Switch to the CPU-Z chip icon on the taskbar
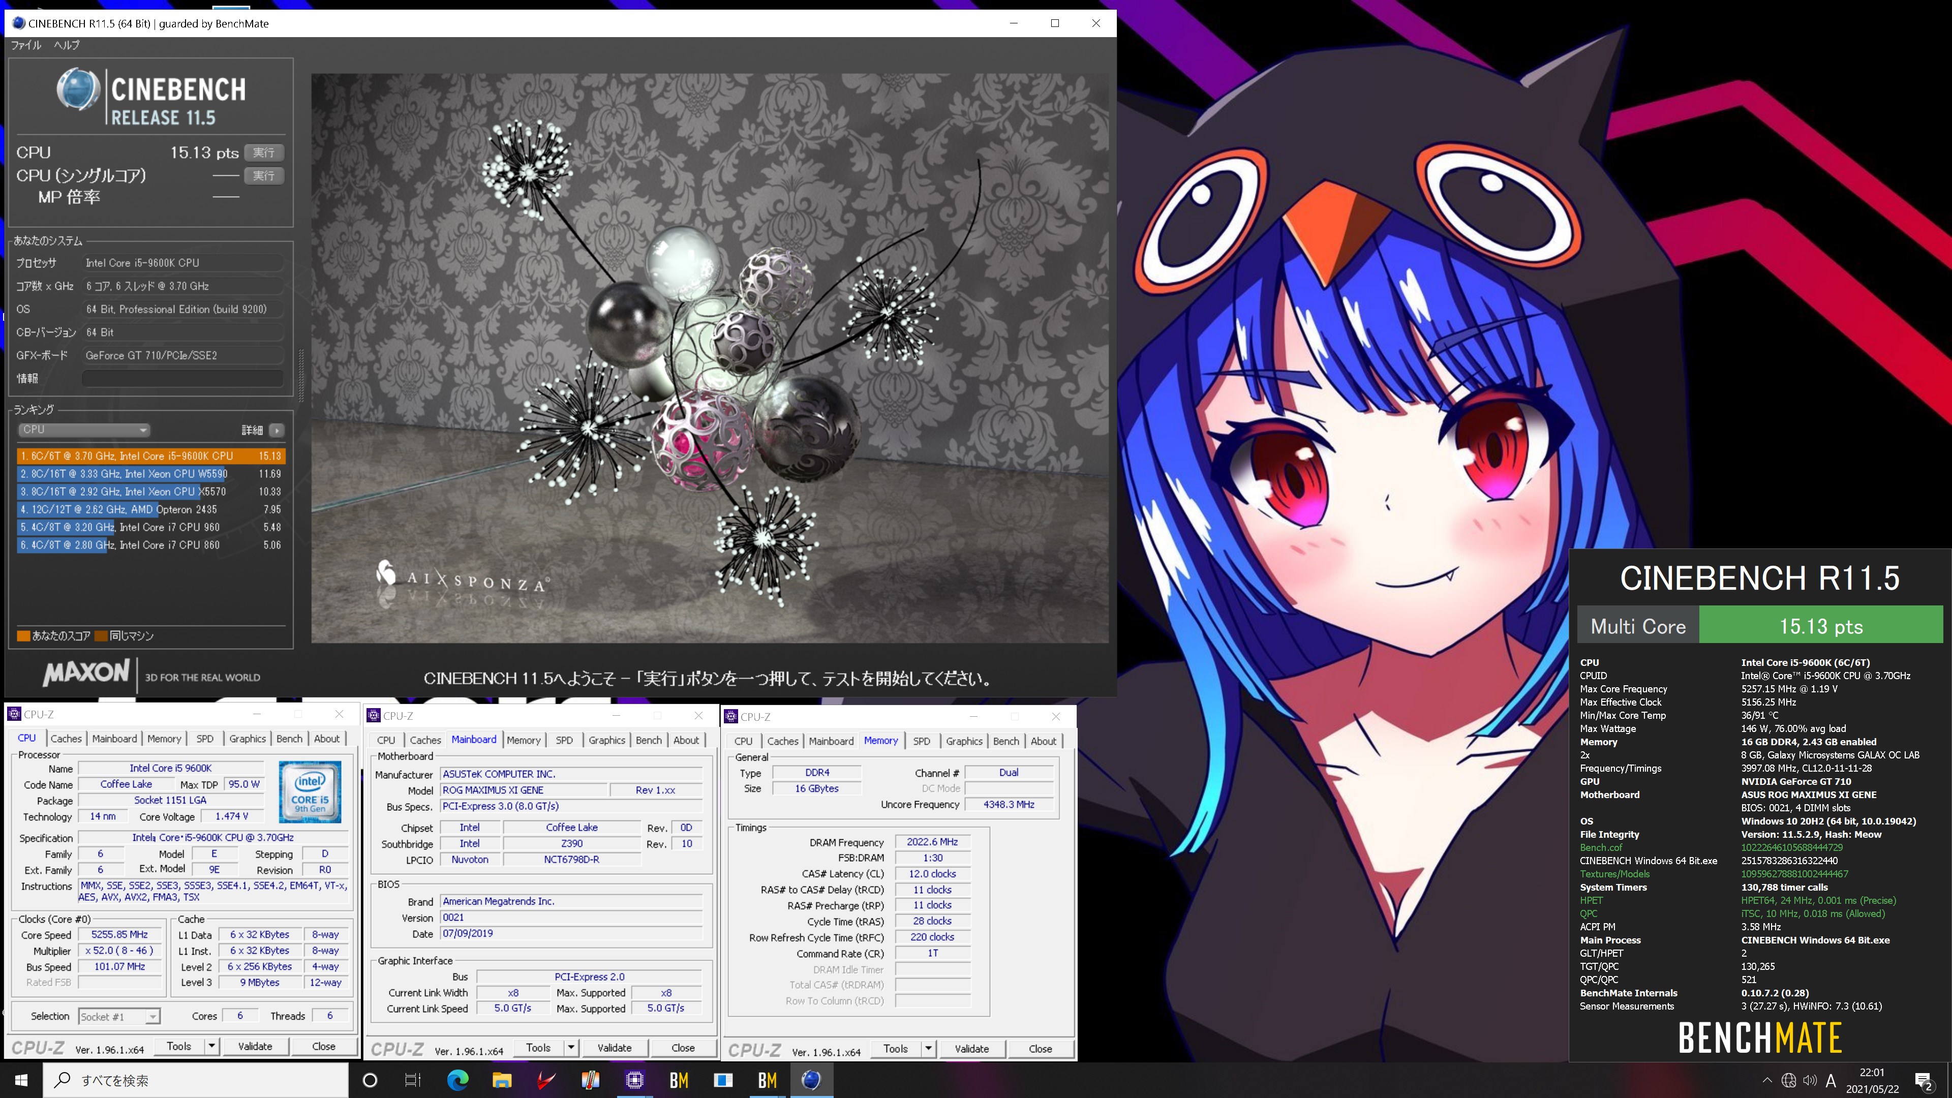This screenshot has width=1952, height=1098. [634, 1080]
